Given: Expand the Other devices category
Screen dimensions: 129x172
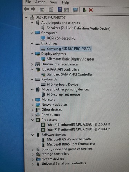Looking at the screenshot, I should point(32,110).
